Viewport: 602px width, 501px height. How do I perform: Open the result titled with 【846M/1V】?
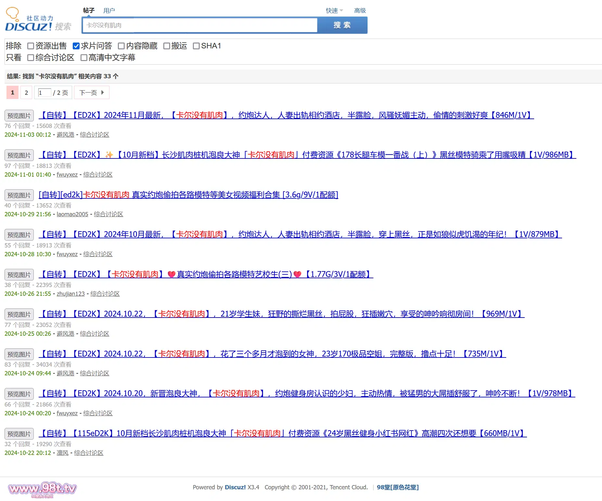(x=286, y=115)
